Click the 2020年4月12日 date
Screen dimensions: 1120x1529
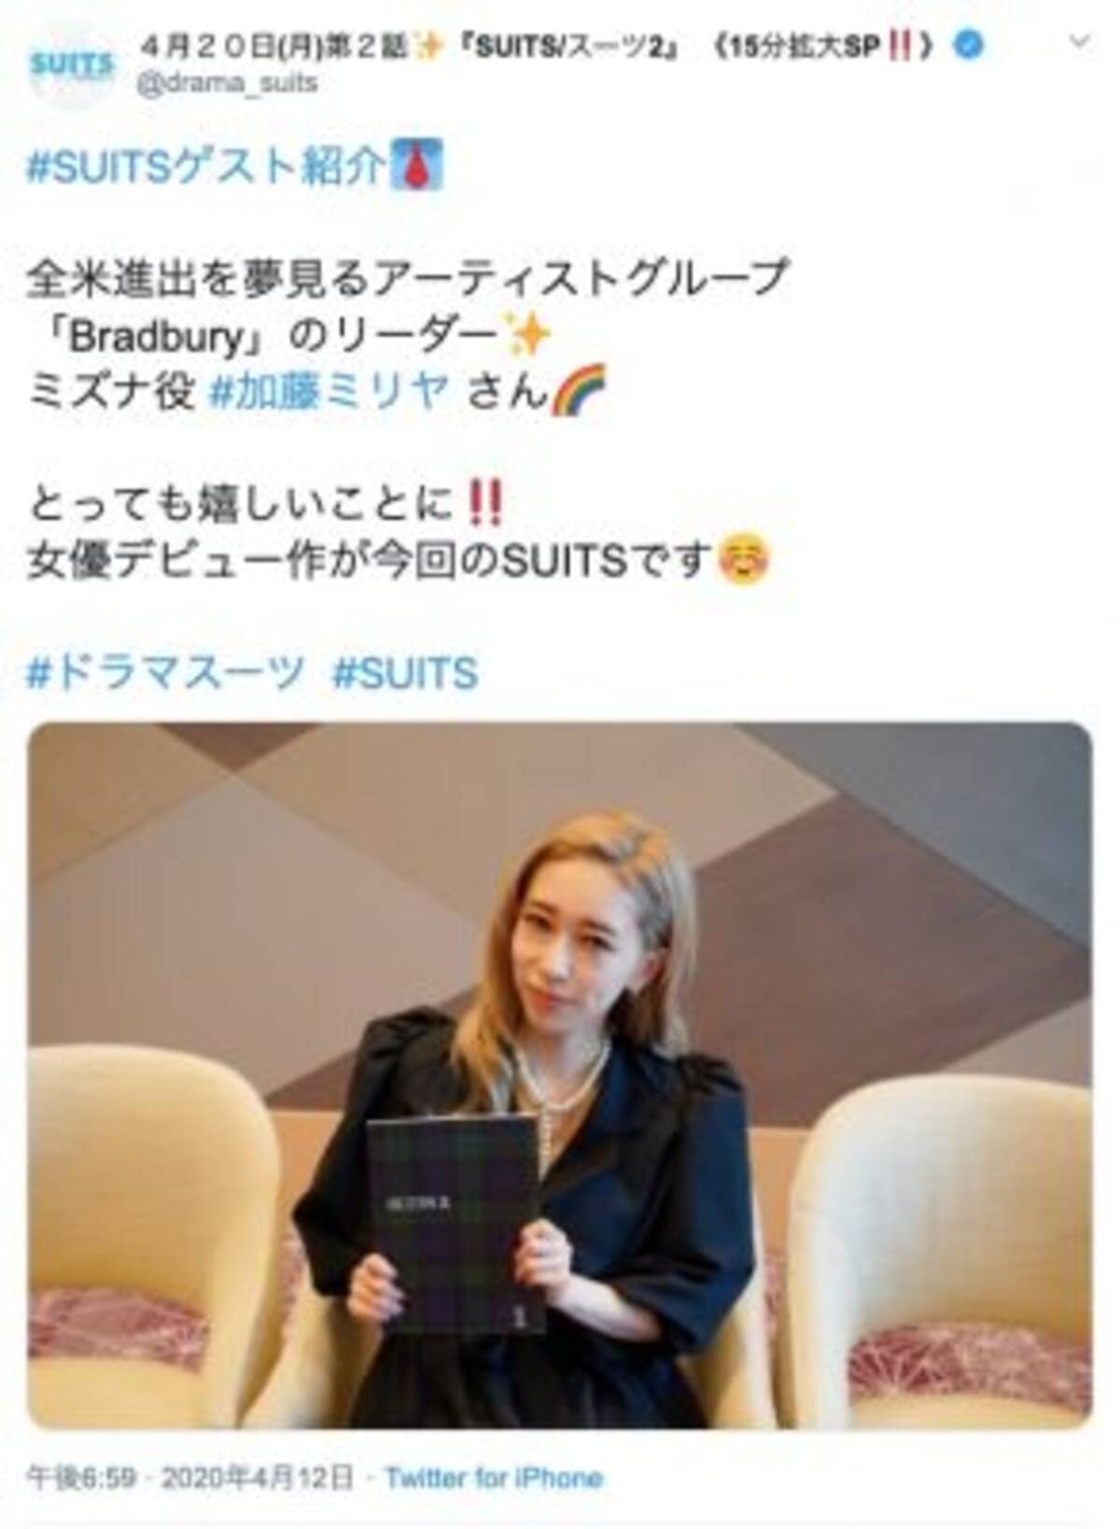click(x=258, y=1478)
